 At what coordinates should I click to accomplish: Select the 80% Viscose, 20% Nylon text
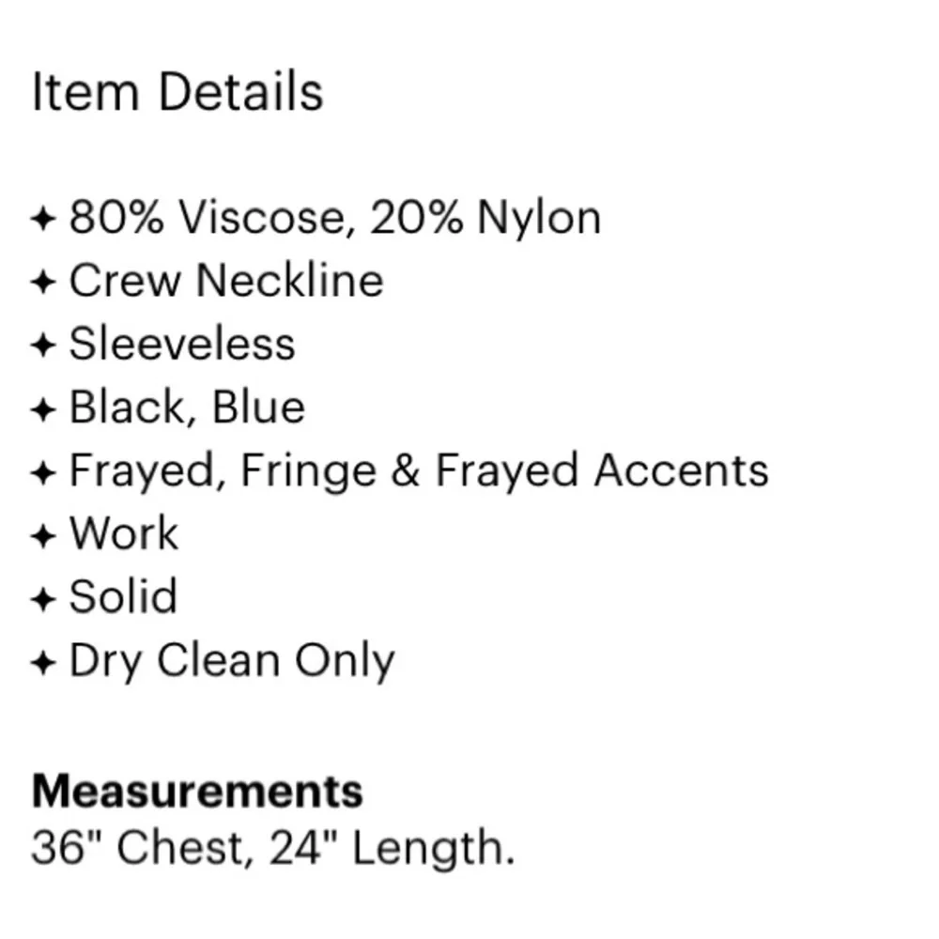pyautogui.click(x=335, y=218)
